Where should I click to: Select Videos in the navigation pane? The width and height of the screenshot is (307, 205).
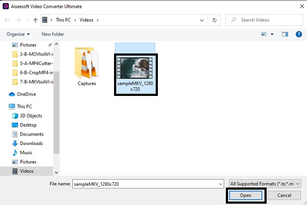26,171
